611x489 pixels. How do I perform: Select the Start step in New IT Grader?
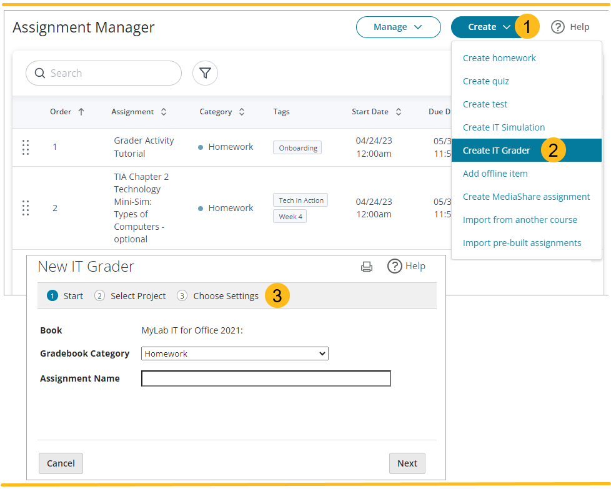point(65,295)
